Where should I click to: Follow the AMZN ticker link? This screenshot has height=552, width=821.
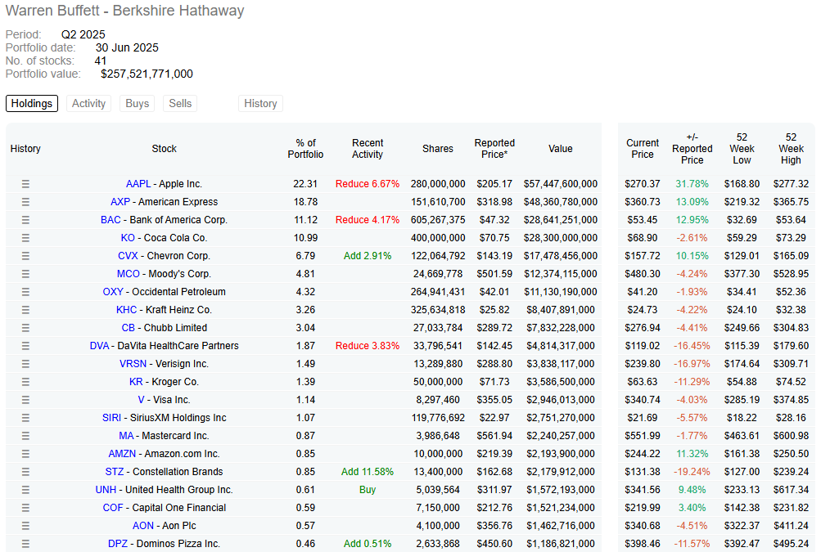tap(122, 454)
